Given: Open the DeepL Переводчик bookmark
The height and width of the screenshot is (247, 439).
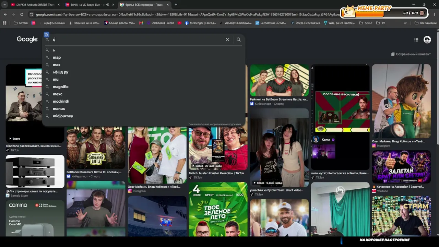Looking at the screenshot, I should pyautogui.click(x=305, y=23).
